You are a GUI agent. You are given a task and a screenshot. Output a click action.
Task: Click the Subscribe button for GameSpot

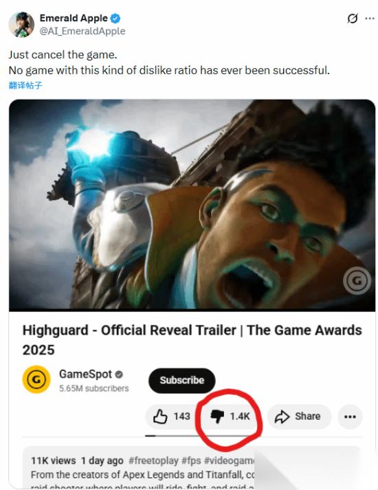[182, 380]
